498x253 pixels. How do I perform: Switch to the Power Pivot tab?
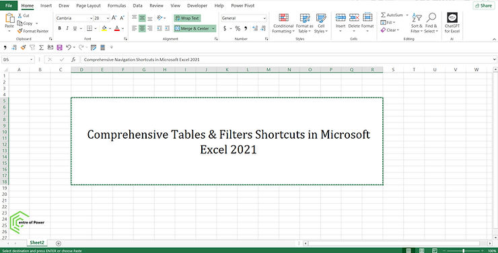pyautogui.click(x=243, y=5)
